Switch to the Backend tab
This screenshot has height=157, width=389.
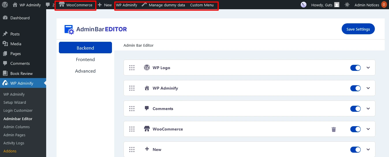point(85,48)
